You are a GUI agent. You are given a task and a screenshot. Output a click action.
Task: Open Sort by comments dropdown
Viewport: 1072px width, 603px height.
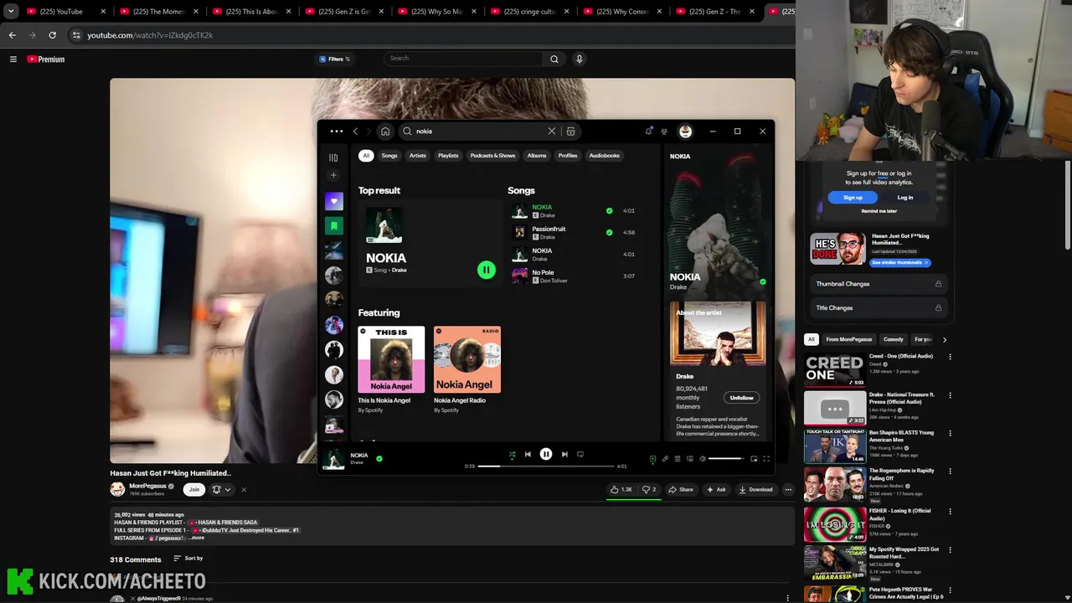(x=188, y=559)
